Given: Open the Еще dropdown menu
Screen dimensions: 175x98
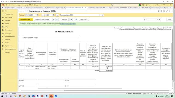Looking at the screenshot, I should pos(170,19).
